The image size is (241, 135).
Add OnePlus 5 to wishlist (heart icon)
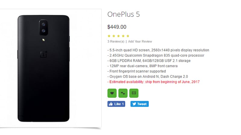click(x=112, y=93)
